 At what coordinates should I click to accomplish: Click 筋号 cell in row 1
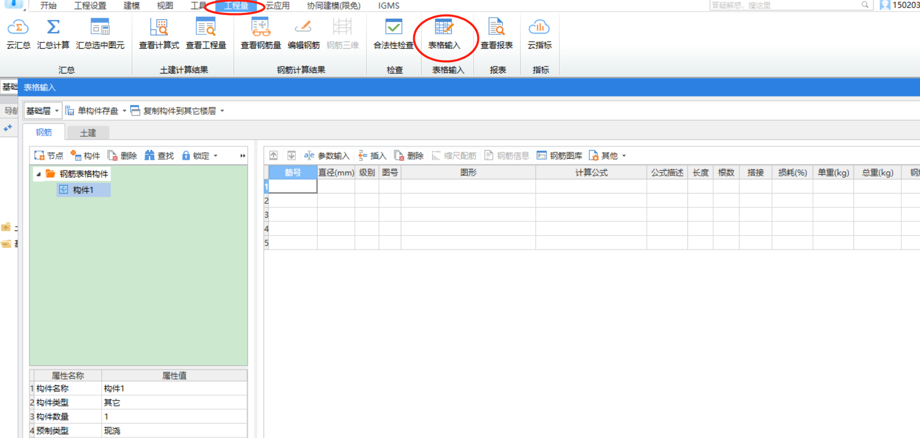(293, 186)
